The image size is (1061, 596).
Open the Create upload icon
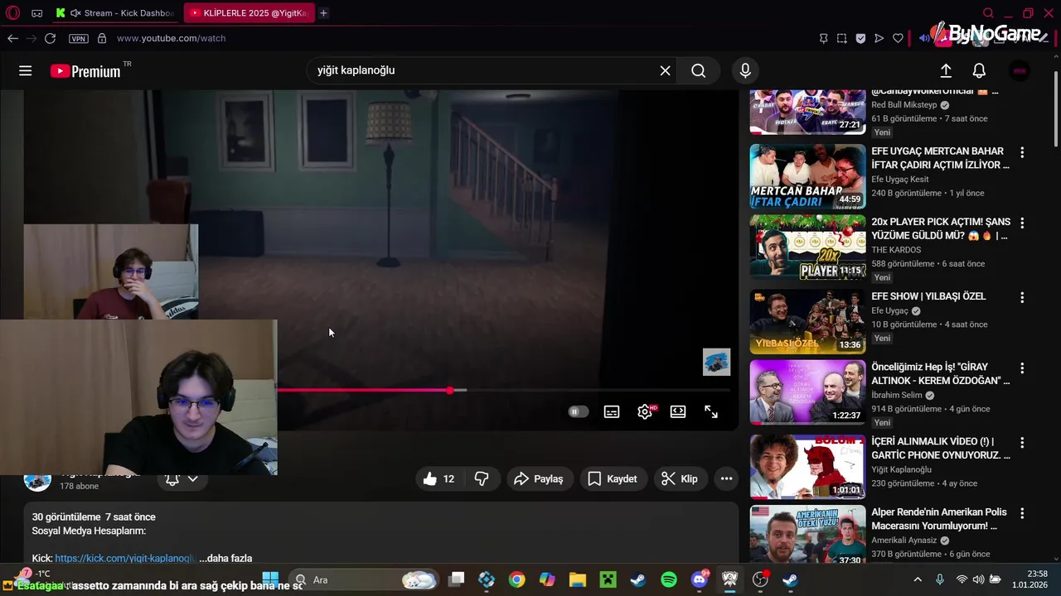click(946, 71)
